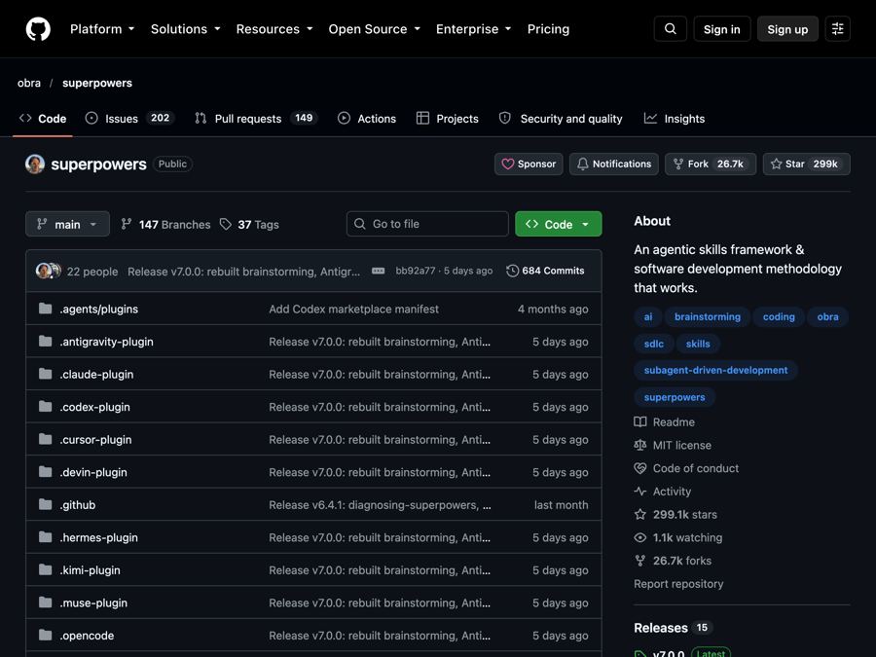The width and height of the screenshot is (876, 657).
Task: Fork the repository using Fork button
Action: (x=711, y=164)
